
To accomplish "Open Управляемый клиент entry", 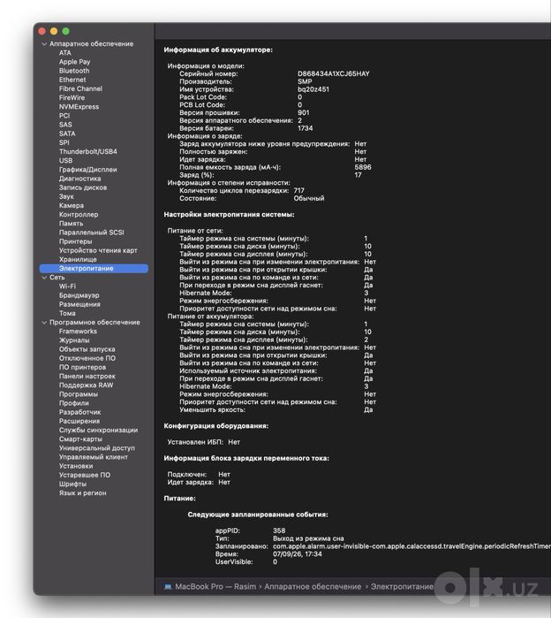I will click(x=94, y=457).
